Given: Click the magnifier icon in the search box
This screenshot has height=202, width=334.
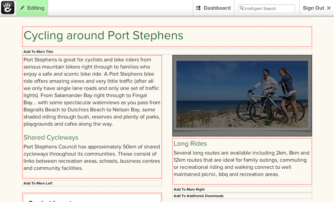Looking at the screenshot, I should (241, 8).
